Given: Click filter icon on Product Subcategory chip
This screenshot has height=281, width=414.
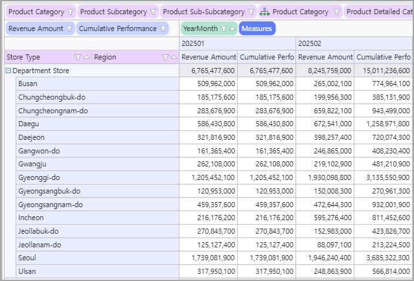Looking at the screenshot, I should (x=153, y=12).
